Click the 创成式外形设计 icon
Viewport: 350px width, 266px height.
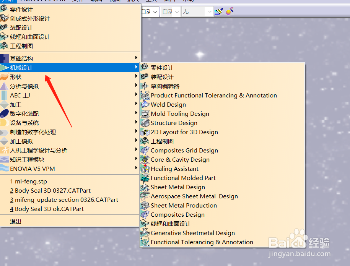point(4,18)
